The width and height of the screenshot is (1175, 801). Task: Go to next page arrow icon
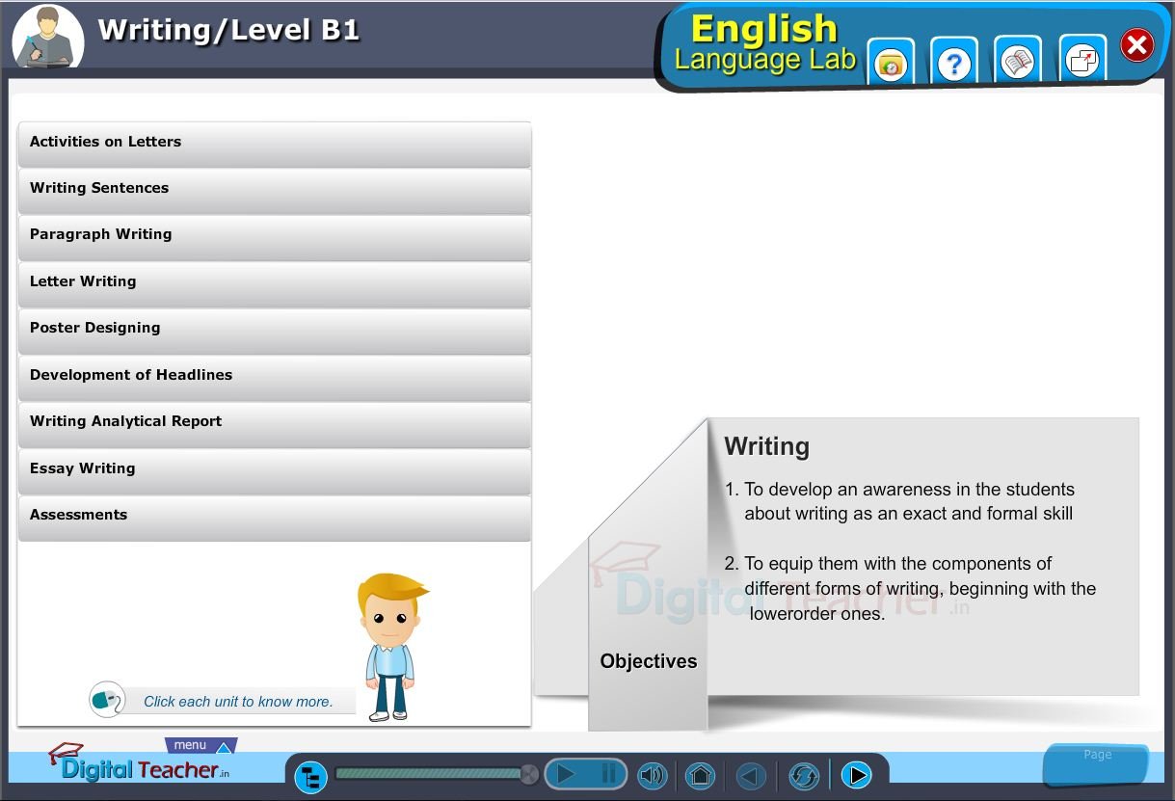[856, 775]
